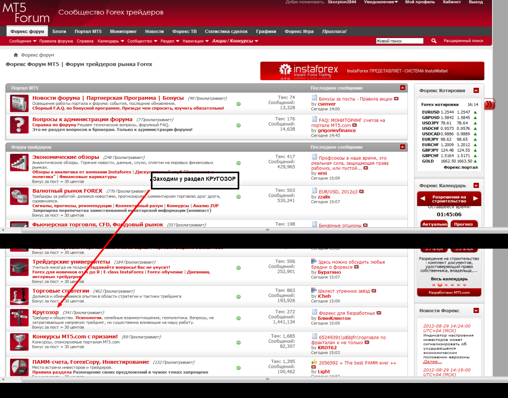508x398 pixels.
Task: Click the green status icon in Кругозор row
Action: pos(238,318)
